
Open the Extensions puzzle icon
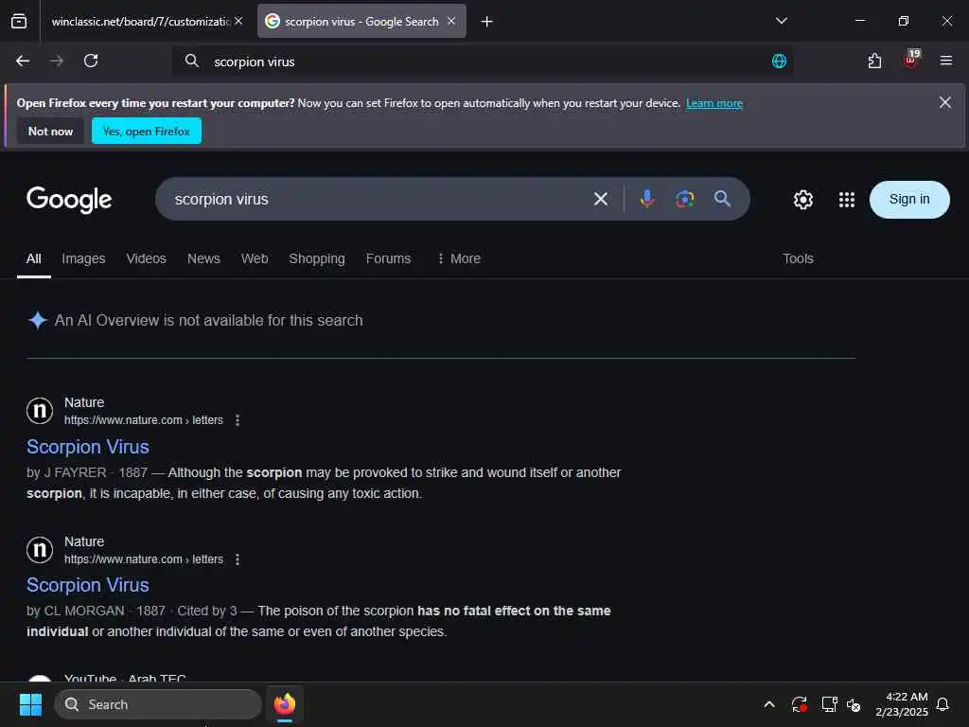pyautogui.click(x=874, y=61)
